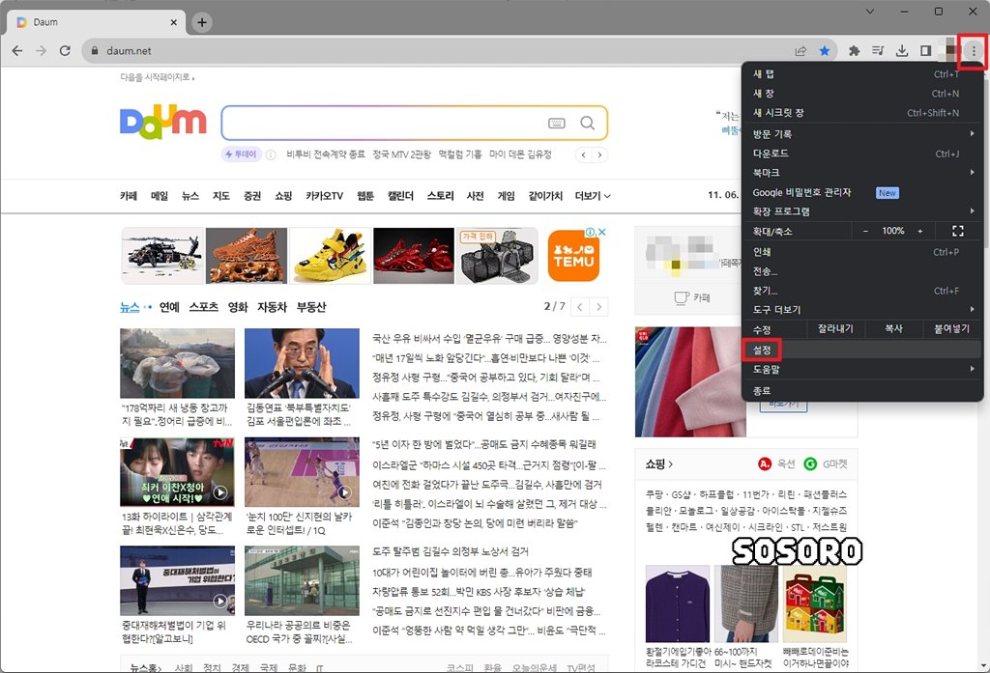This screenshot has width=990, height=673.
Task: Select 찾기 menu item
Action: (861, 291)
